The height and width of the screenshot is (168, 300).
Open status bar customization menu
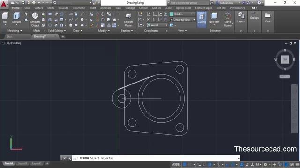(x=297, y=164)
